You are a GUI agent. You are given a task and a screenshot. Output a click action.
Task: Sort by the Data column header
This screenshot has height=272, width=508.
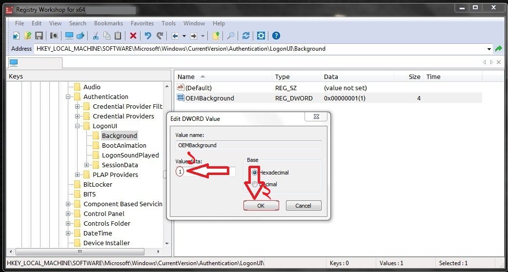[357, 77]
